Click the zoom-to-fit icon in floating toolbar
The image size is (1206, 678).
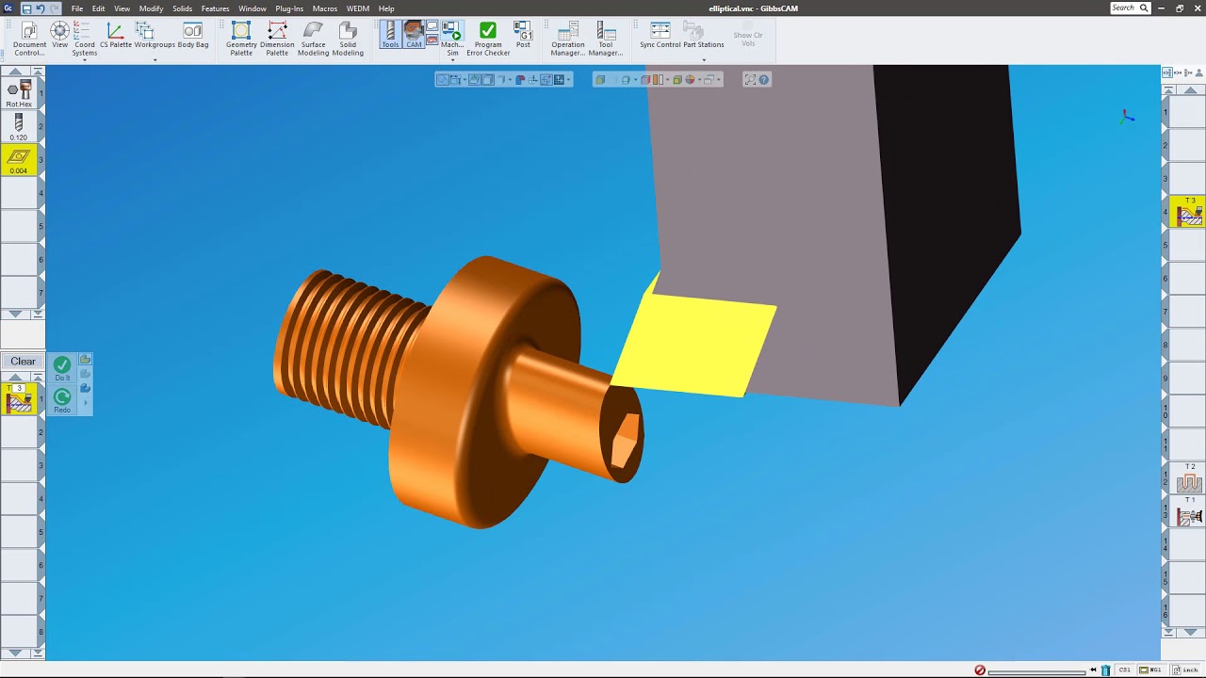pyautogui.click(x=750, y=80)
